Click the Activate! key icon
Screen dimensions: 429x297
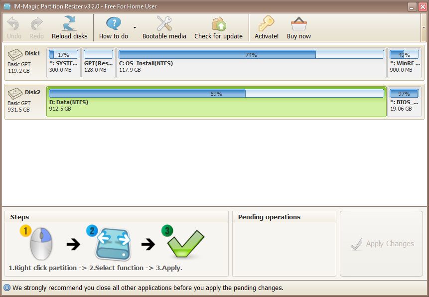266,23
